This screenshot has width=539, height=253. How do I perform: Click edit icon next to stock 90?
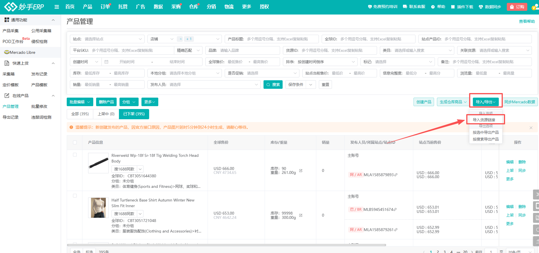[x=301, y=170]
